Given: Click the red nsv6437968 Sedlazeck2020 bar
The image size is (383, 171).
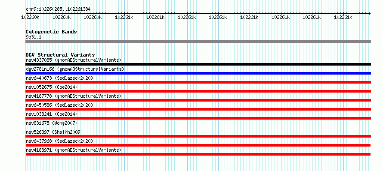Looking at the screenshot, I should [x=198, y=145].
